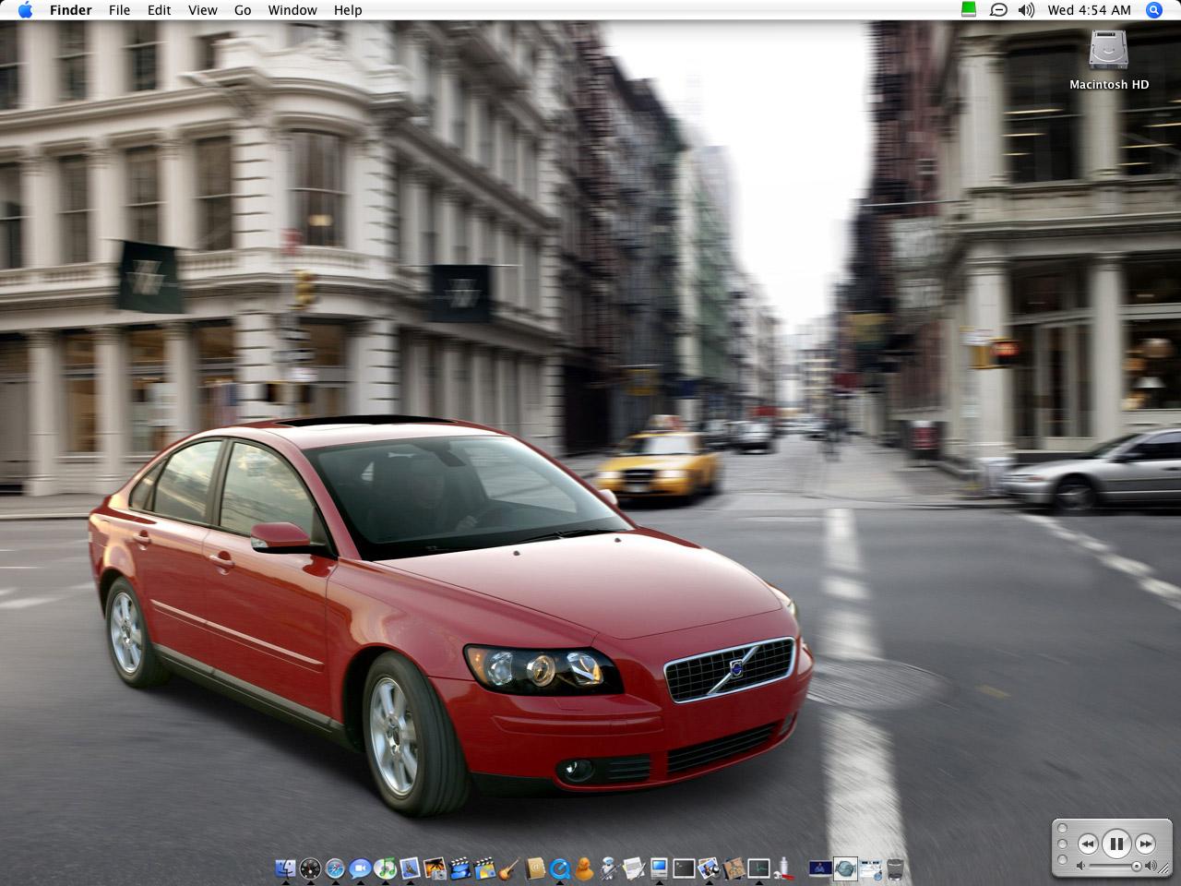Open the Window menu in Finder
The image size is (1181, 886).
(292, 10)
